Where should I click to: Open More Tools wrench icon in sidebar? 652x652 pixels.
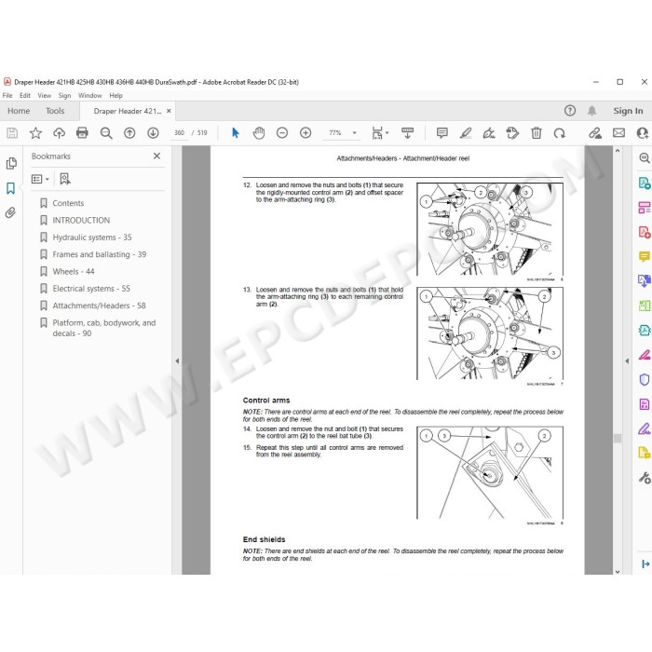[645, 478]
